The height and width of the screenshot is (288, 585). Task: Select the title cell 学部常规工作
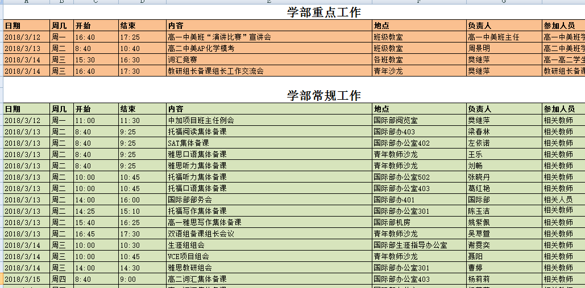[x=324, y=96]
